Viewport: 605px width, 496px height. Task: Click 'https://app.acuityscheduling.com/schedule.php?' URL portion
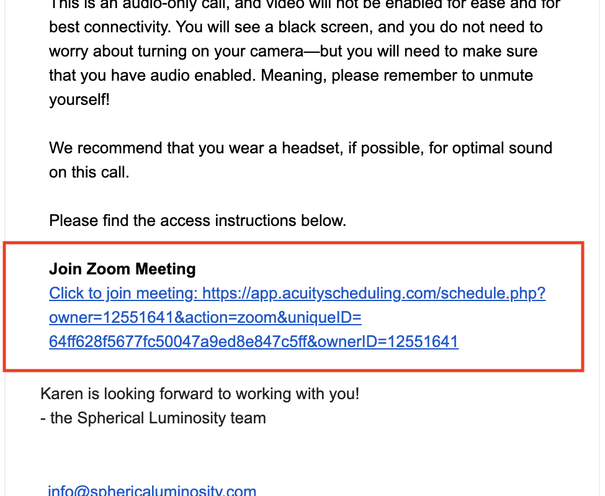(x=374, y=294)
